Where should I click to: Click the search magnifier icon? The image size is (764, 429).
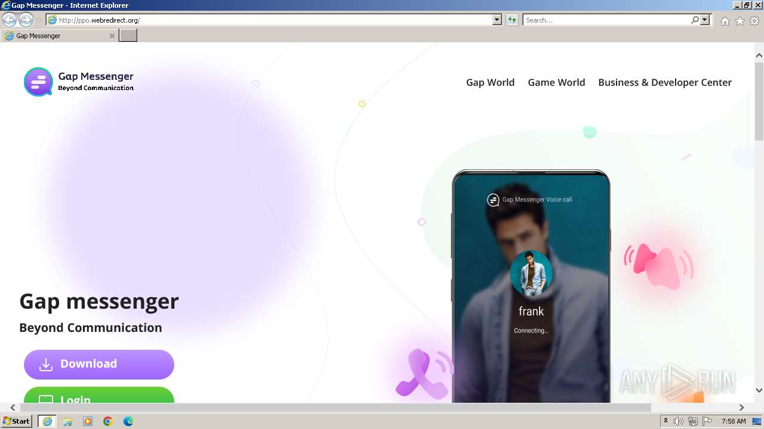click(695, 20)
